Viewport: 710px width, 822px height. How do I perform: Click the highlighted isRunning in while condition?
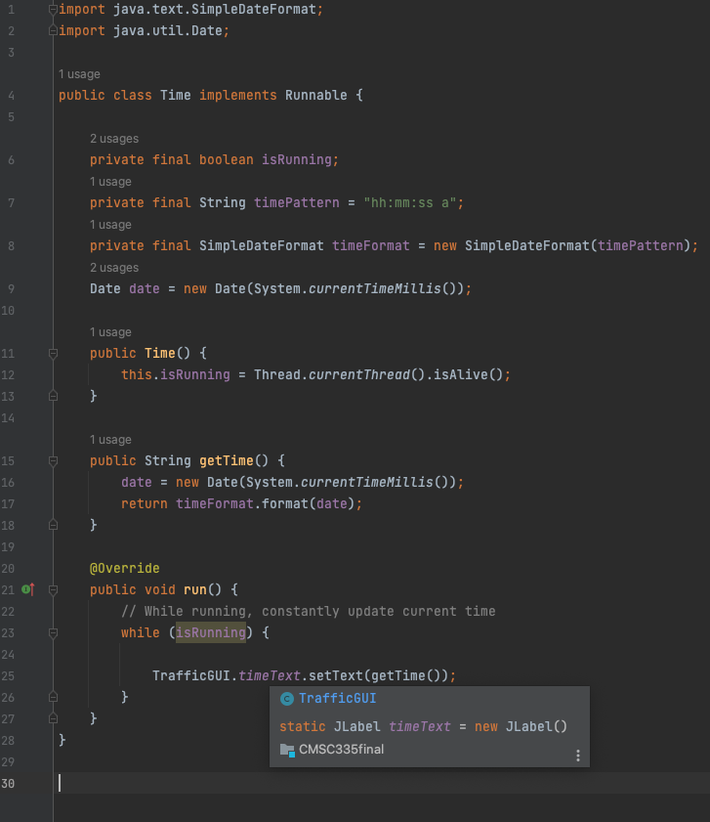coord(211,632)
